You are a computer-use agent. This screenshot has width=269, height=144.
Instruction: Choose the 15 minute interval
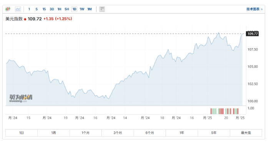click(44, 9)
